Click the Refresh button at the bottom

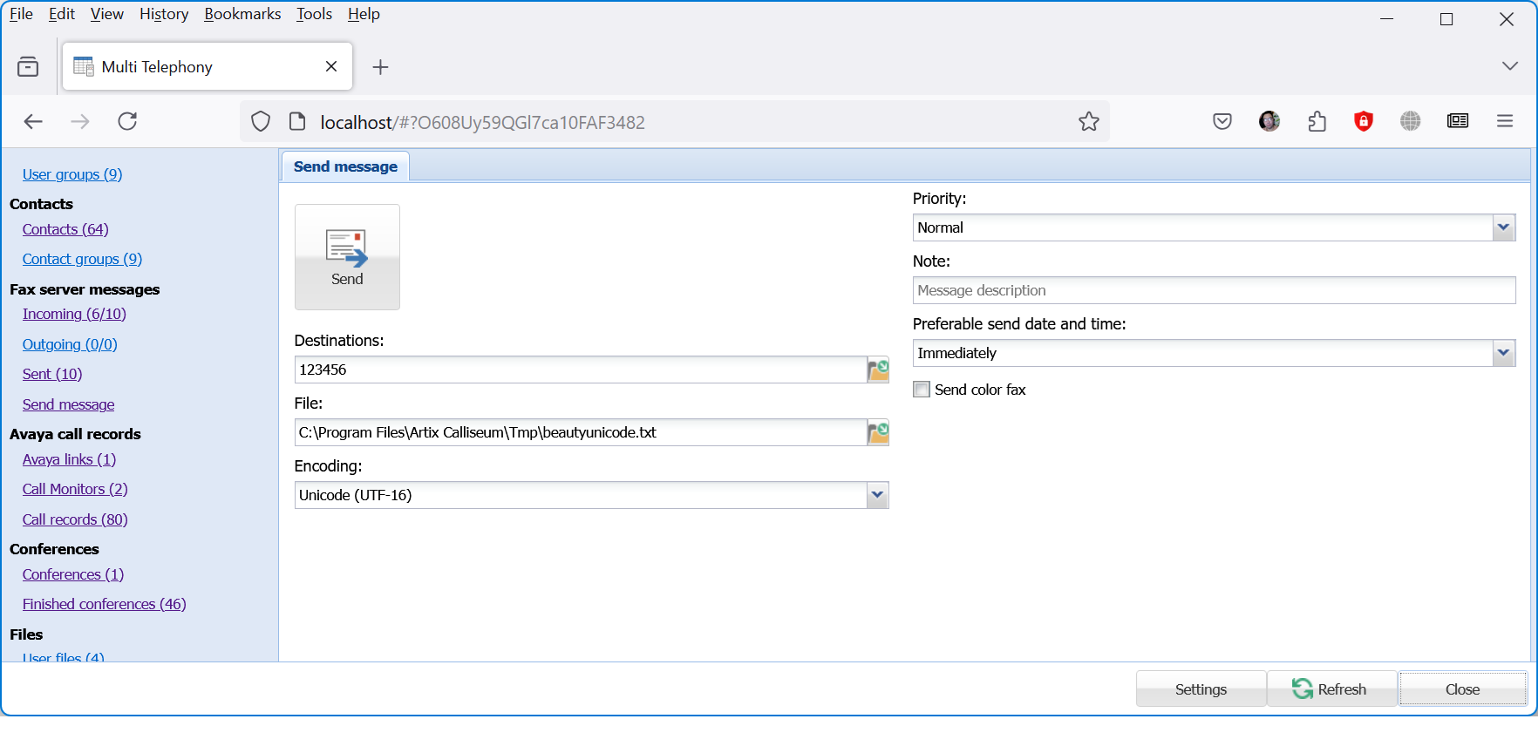pyautogui.click(x=1331, y=689)
